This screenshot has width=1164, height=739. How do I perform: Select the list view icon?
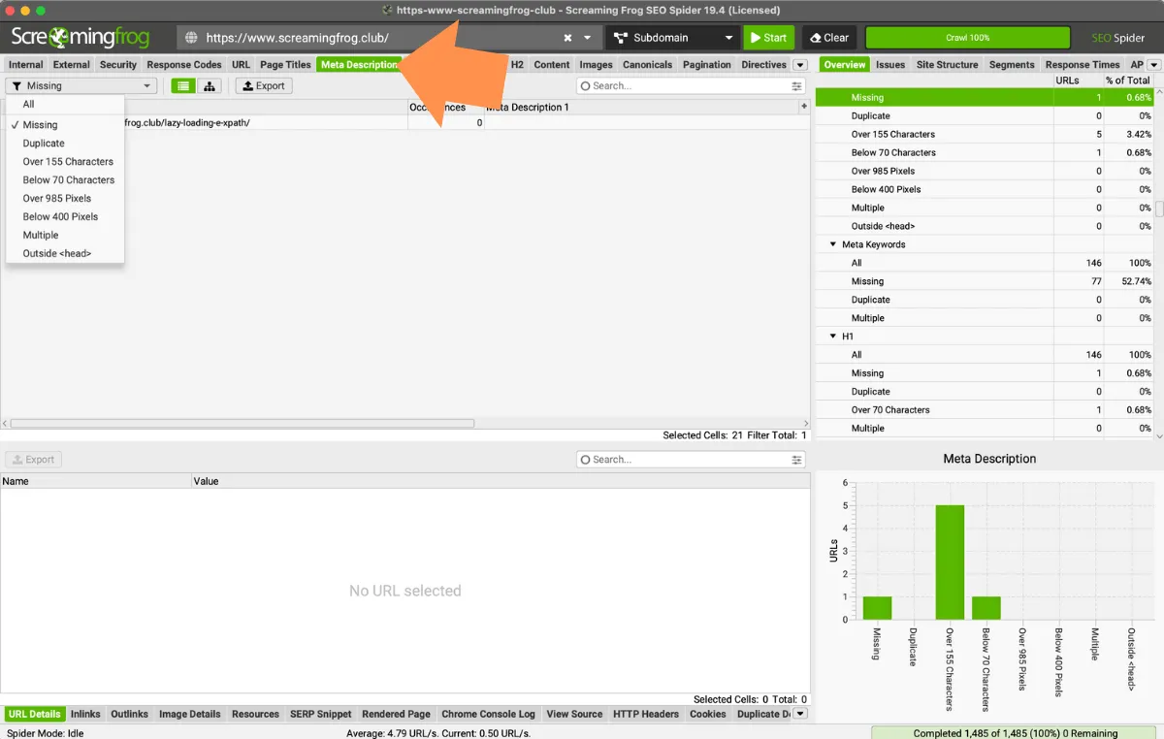182,86
